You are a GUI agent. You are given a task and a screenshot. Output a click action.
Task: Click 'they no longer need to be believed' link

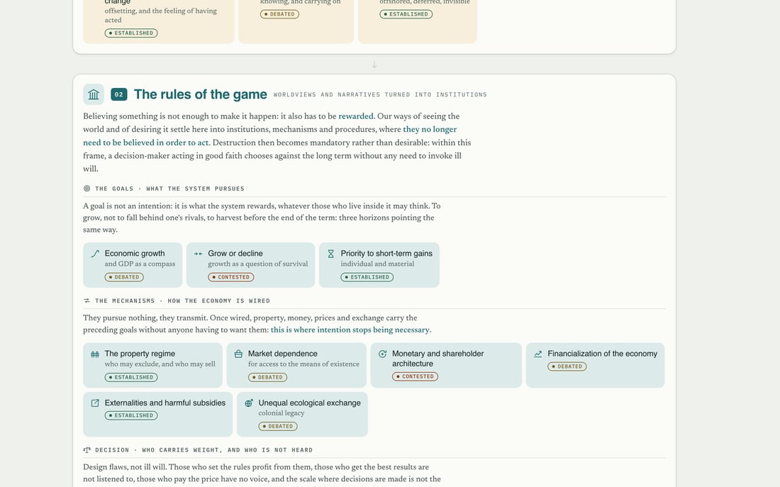coord(269,136)
